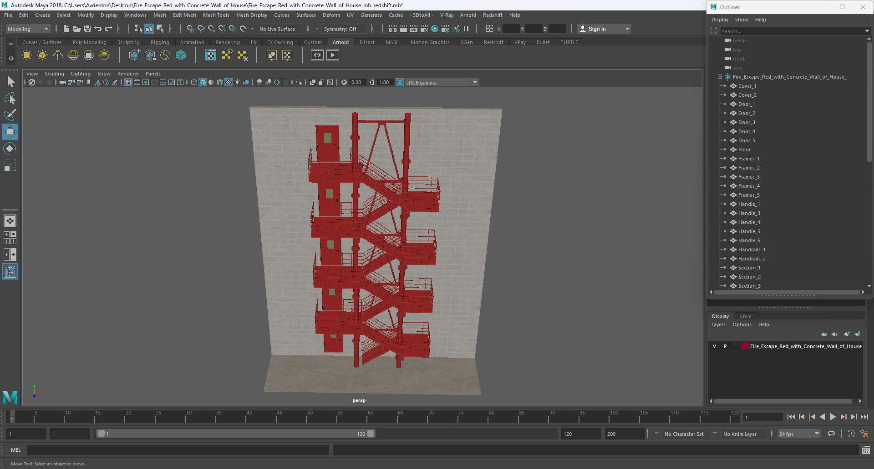The image size is (874, 469).
Task: Toggle viewport grid display icon
Action: [128, 82]
